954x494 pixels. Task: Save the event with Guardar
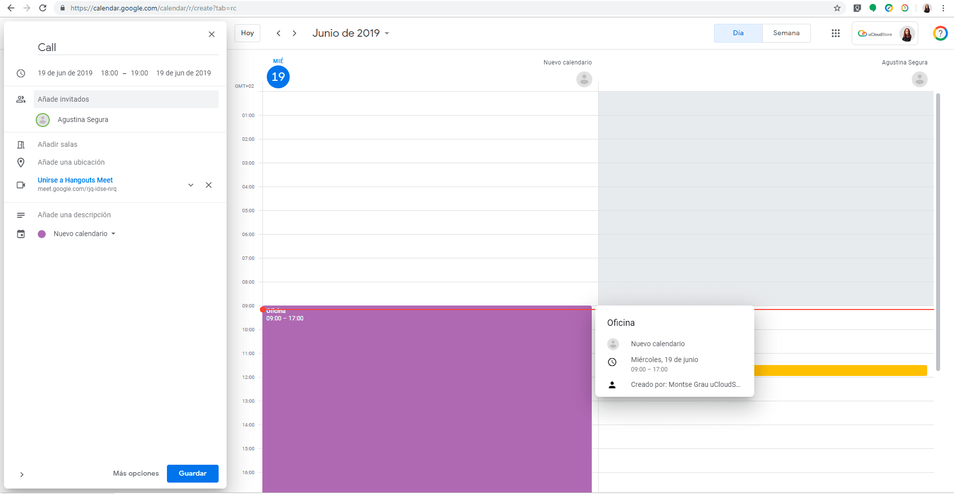192,473
